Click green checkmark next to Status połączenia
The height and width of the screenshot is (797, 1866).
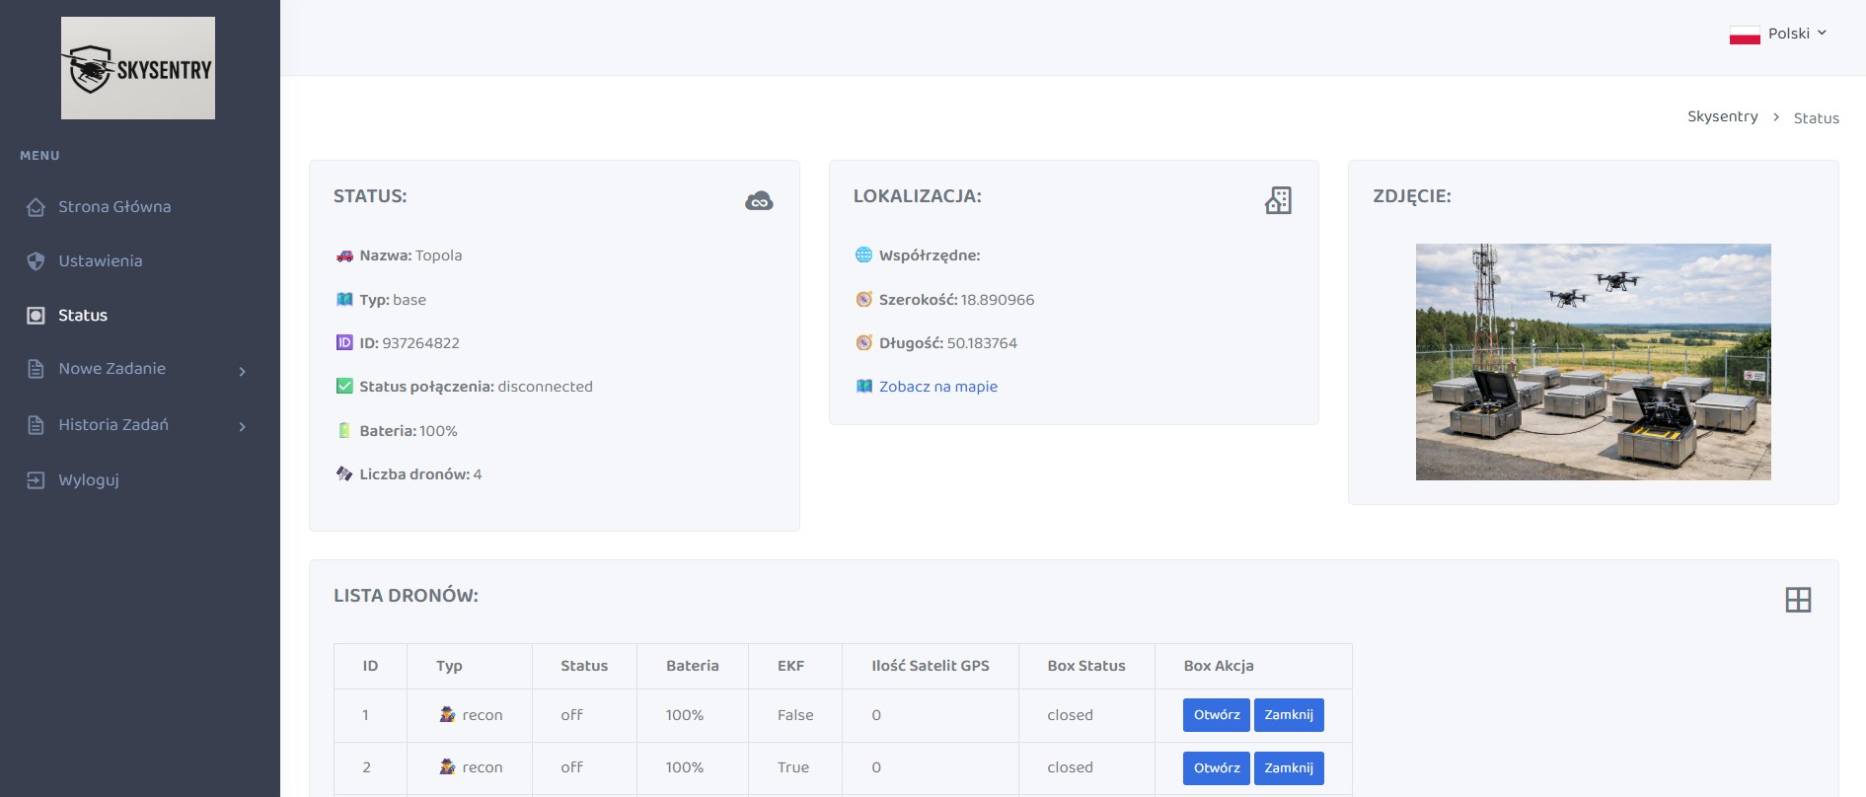344,387
